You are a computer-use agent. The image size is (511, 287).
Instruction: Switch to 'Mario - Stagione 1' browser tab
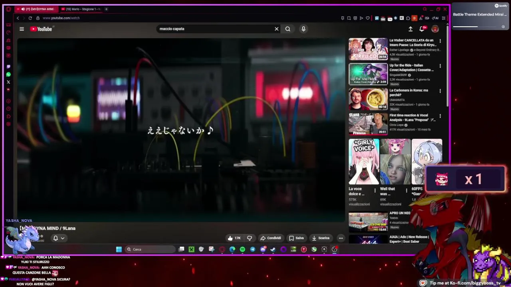pos(81,9)
